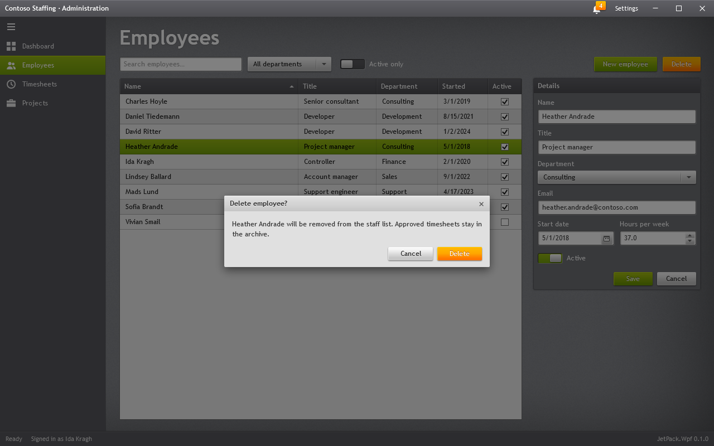This screenshot has width=714, height=446.
Task: Open the Start date calendar picker
Action: pyautogui.click(x=606, y=238)
